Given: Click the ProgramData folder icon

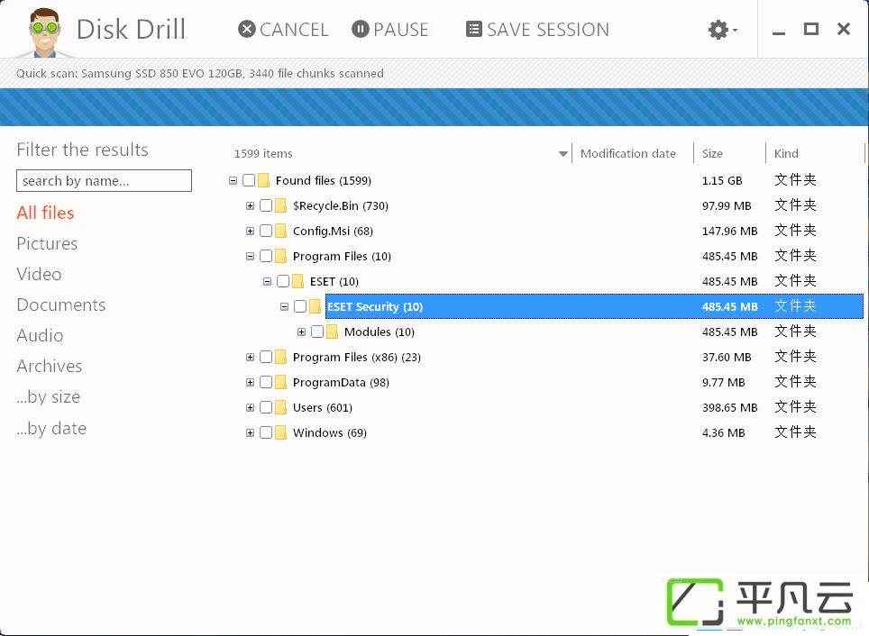Looking at the screenshot, I should [281, 382].
